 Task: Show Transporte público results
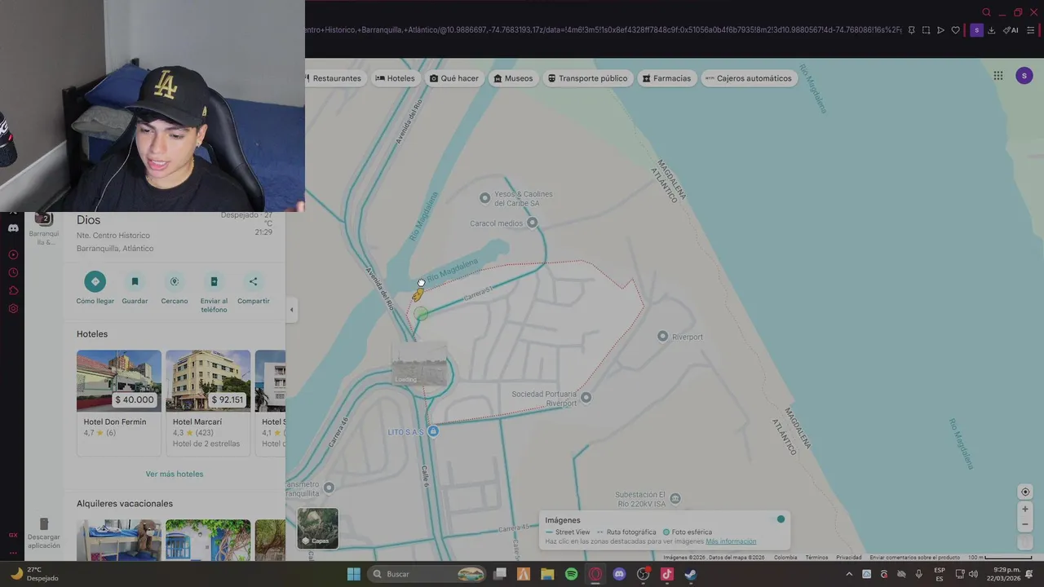[x=587, y=78]
